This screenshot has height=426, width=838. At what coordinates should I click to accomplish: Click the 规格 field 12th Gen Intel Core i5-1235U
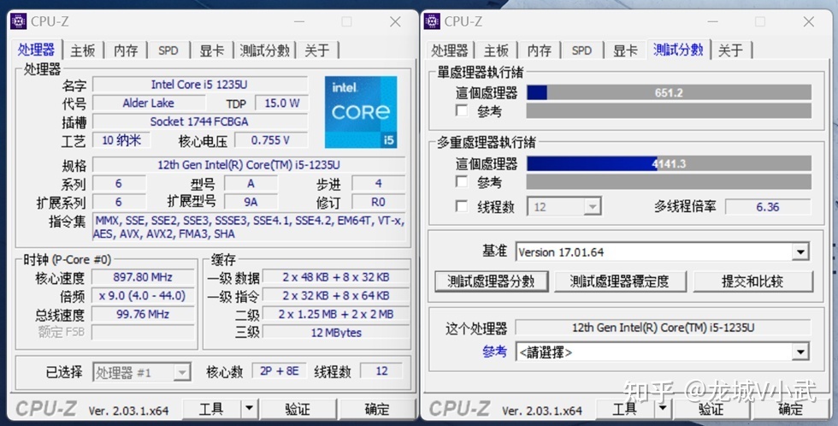(x=249, y=164)
